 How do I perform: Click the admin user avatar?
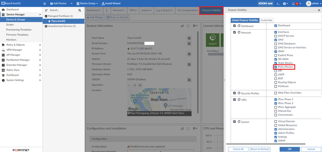(x=309, y=4)
